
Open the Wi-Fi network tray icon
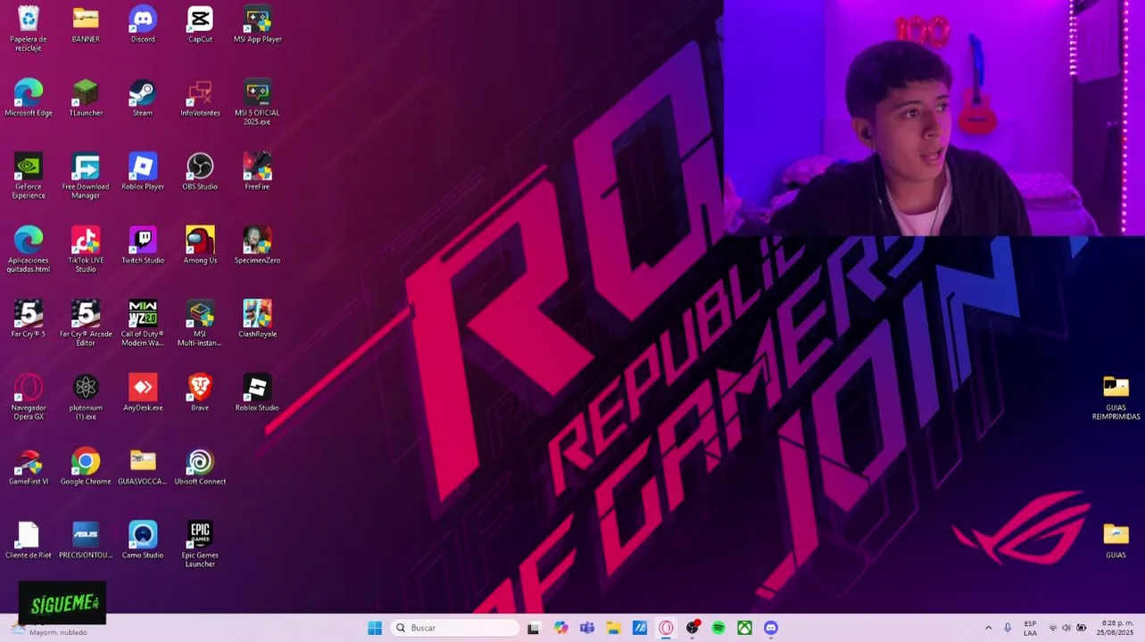[1052, 628]
